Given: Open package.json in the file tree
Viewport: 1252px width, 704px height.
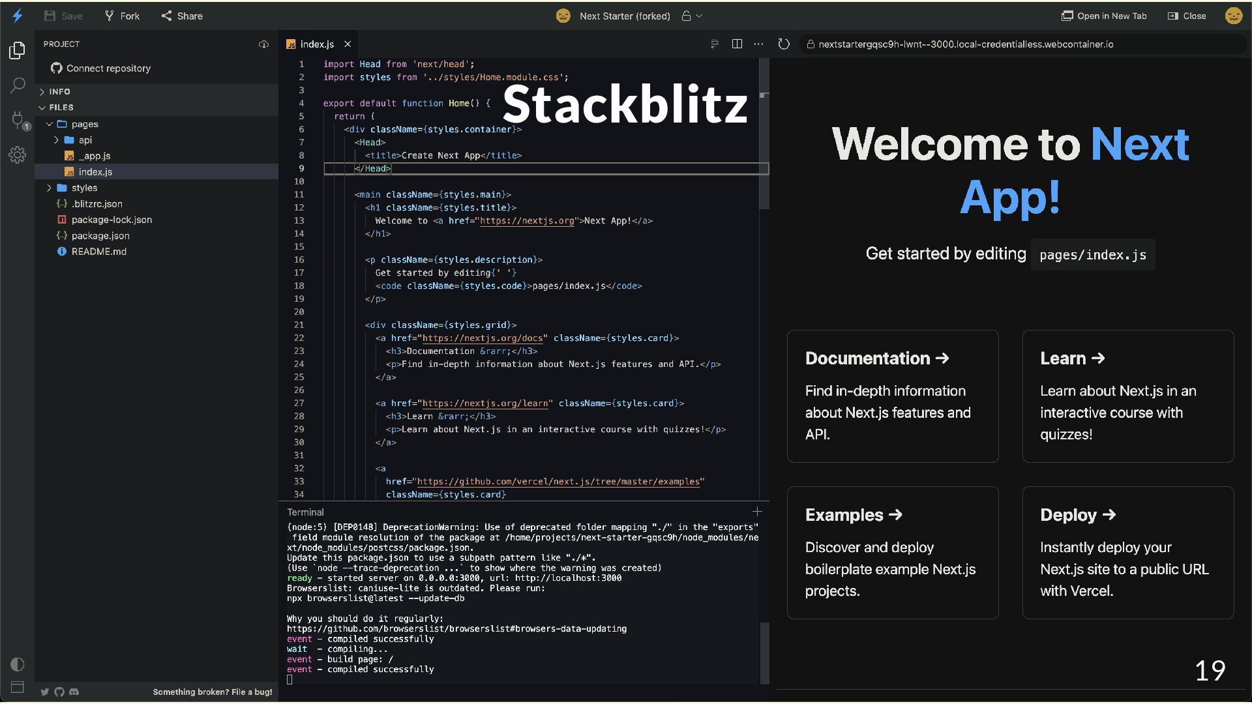Looking at the screenshot, I should tap(100, 236).
